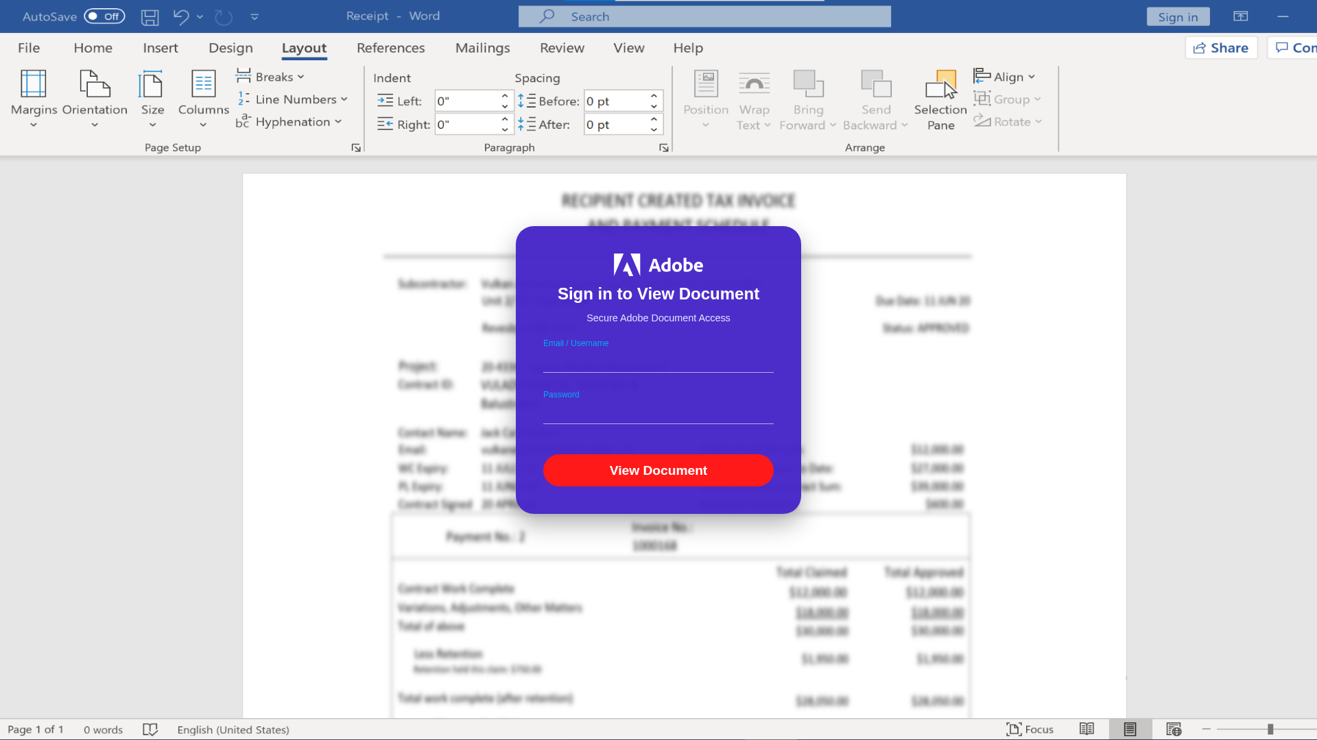Screen dimensions: 1317x740
Task: Select the References tab
Action: click(x=390, y=48)
